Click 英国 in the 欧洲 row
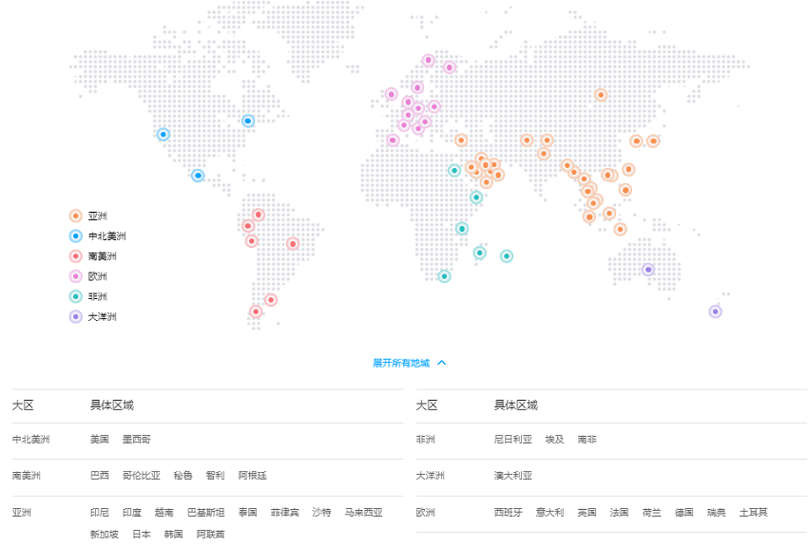Screen dimensions: 808x546 pyautogui.click(x=587, y=513)
